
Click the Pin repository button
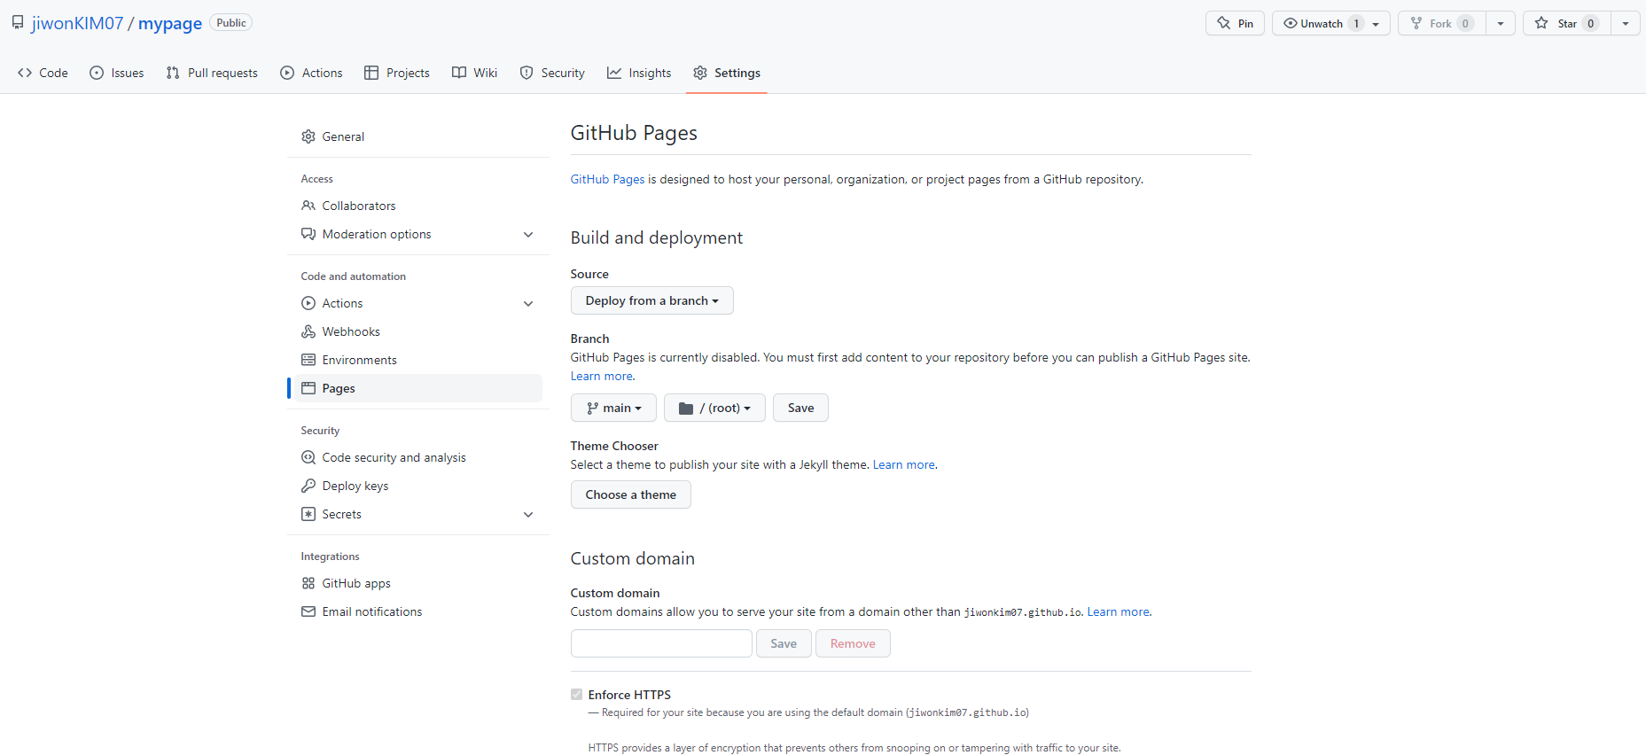pyautogui.click(x=1235, y=23)
